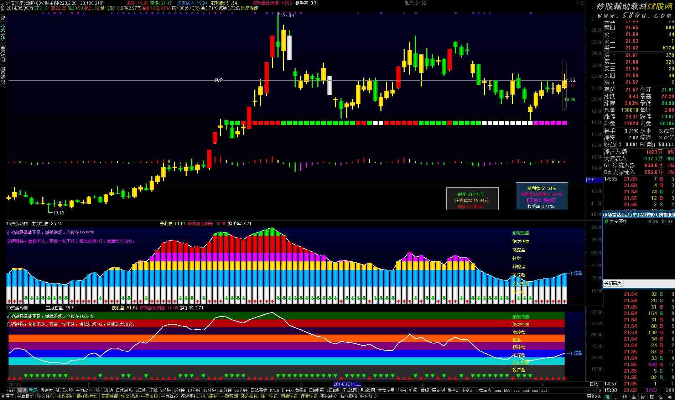Click the 笔 icon in bottom-right strip

pyautogui.click(x=608, y=396)
